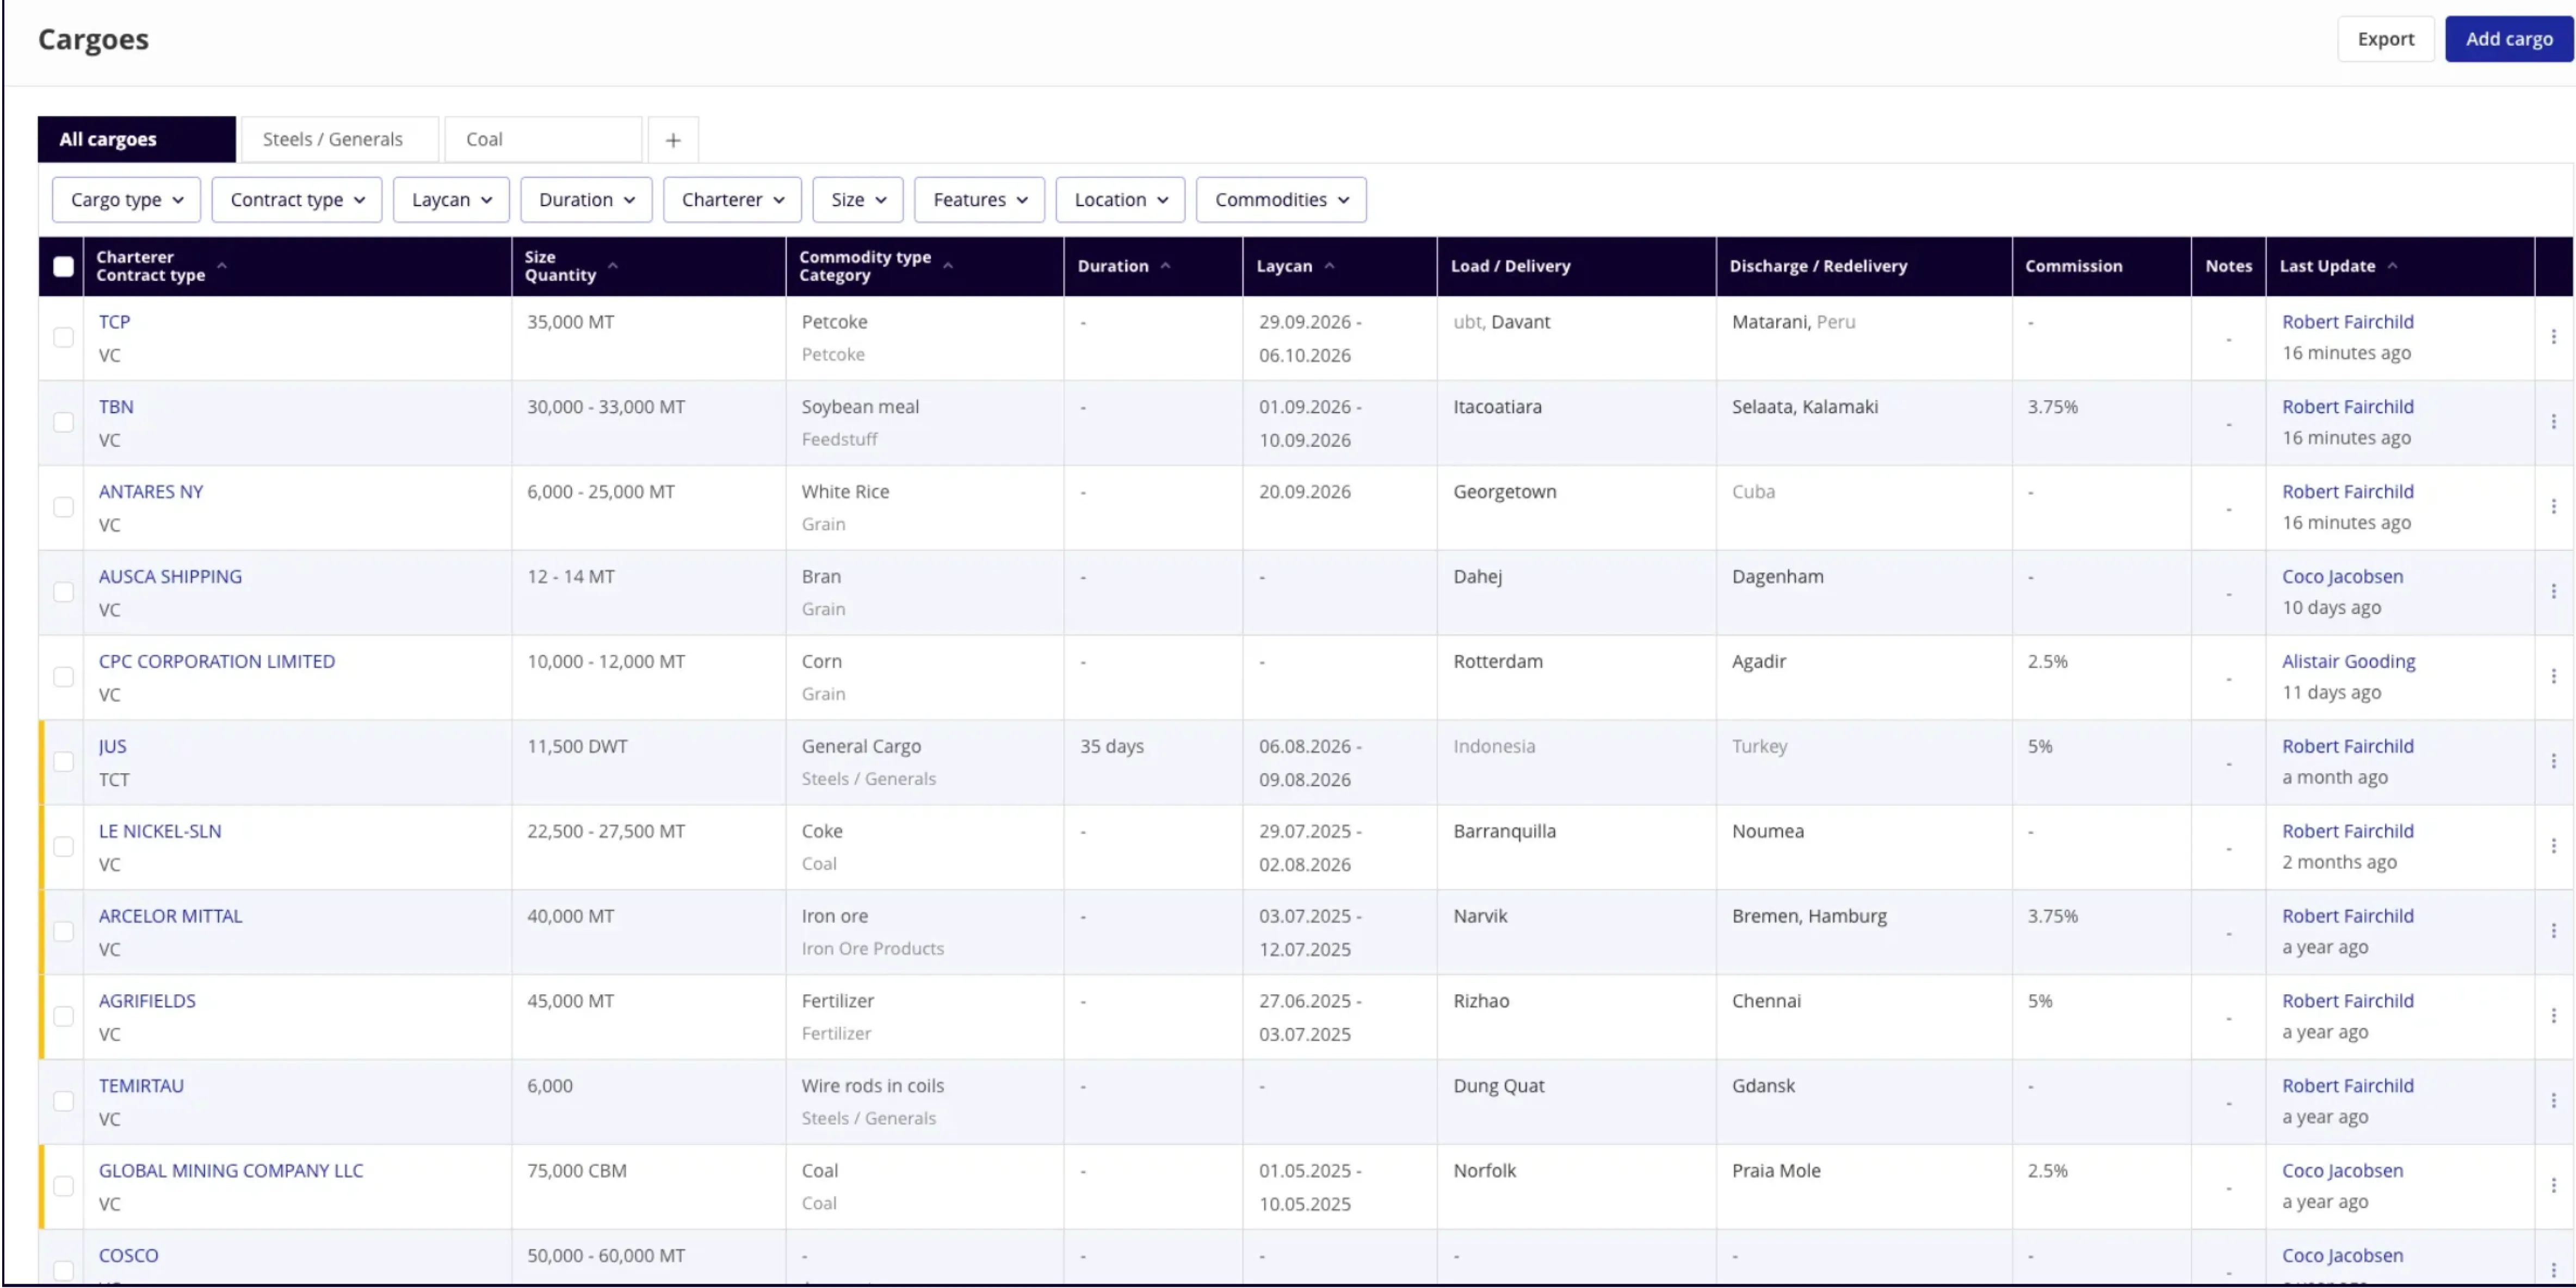Check the ANTARES NY row checkbox
This screenshot has width=2576, height=1288.
coord(63,508)
